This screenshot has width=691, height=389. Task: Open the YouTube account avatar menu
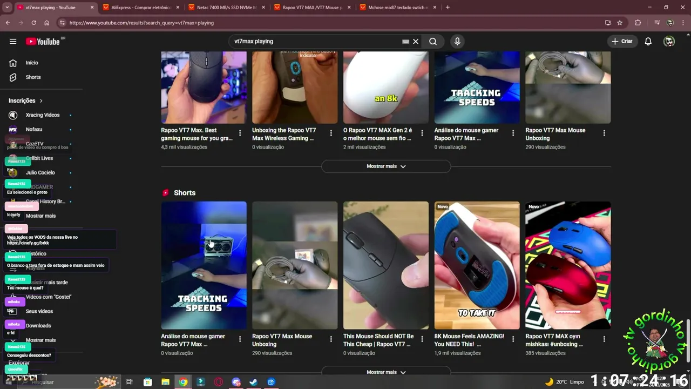(x=669, y=42)
